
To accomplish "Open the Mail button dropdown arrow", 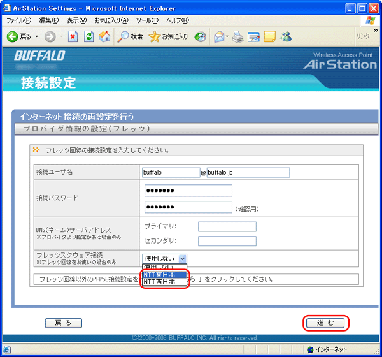I will coord(227,36).
